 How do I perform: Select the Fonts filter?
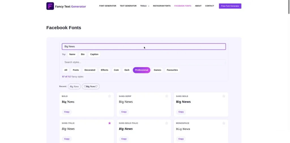pyautogui.click(x=76, y=70)
